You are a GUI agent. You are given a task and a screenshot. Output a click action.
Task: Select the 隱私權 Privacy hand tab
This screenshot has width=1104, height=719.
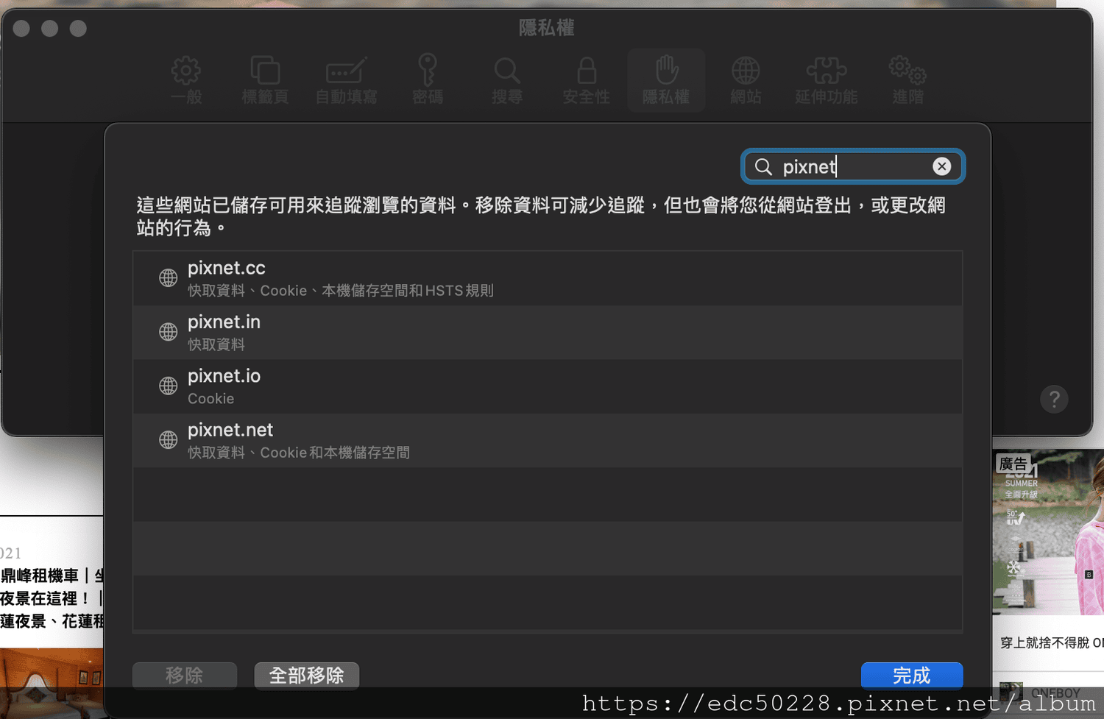(666, 80)
